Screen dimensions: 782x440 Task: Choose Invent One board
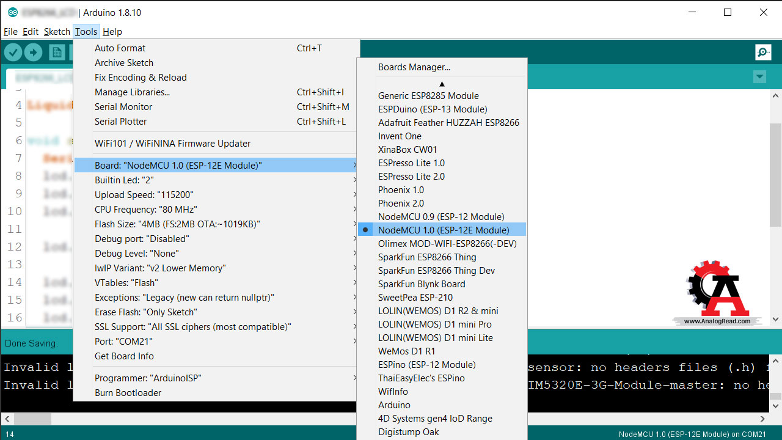(442, 136)
